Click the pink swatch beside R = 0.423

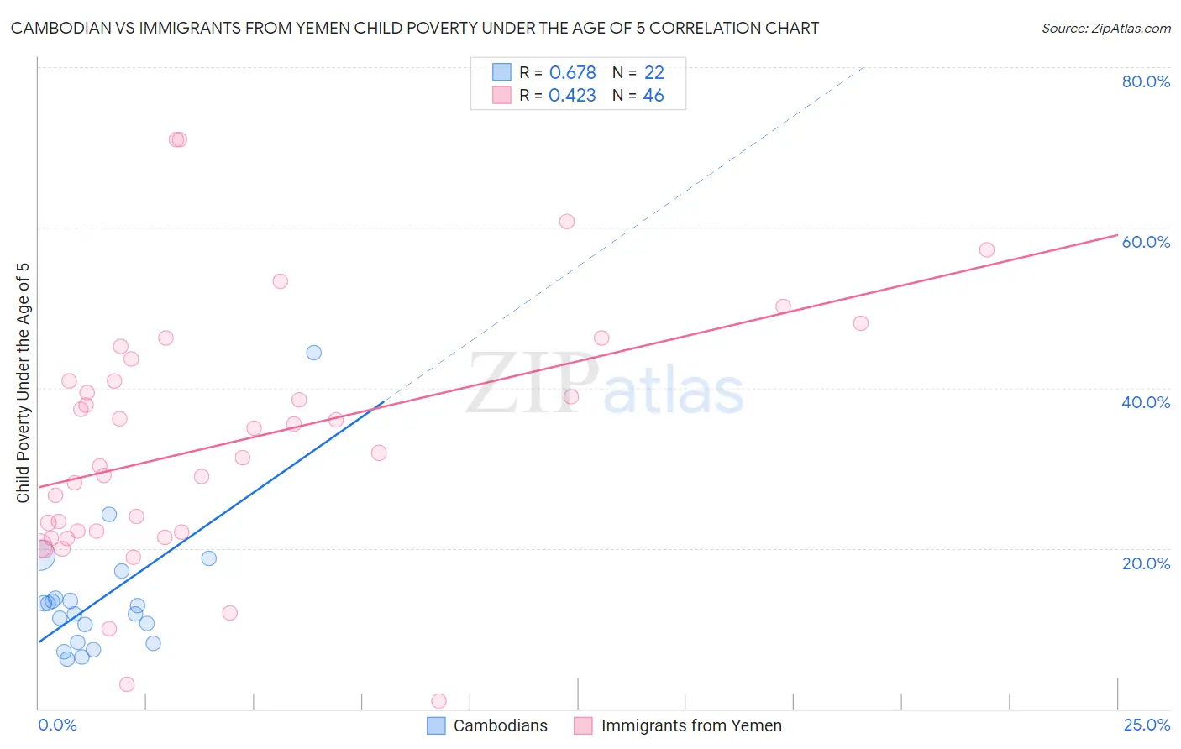[501, 95]
